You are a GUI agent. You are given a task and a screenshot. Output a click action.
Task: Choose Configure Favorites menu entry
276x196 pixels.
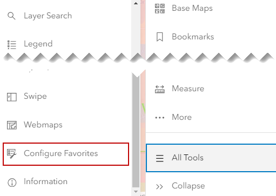66,154
